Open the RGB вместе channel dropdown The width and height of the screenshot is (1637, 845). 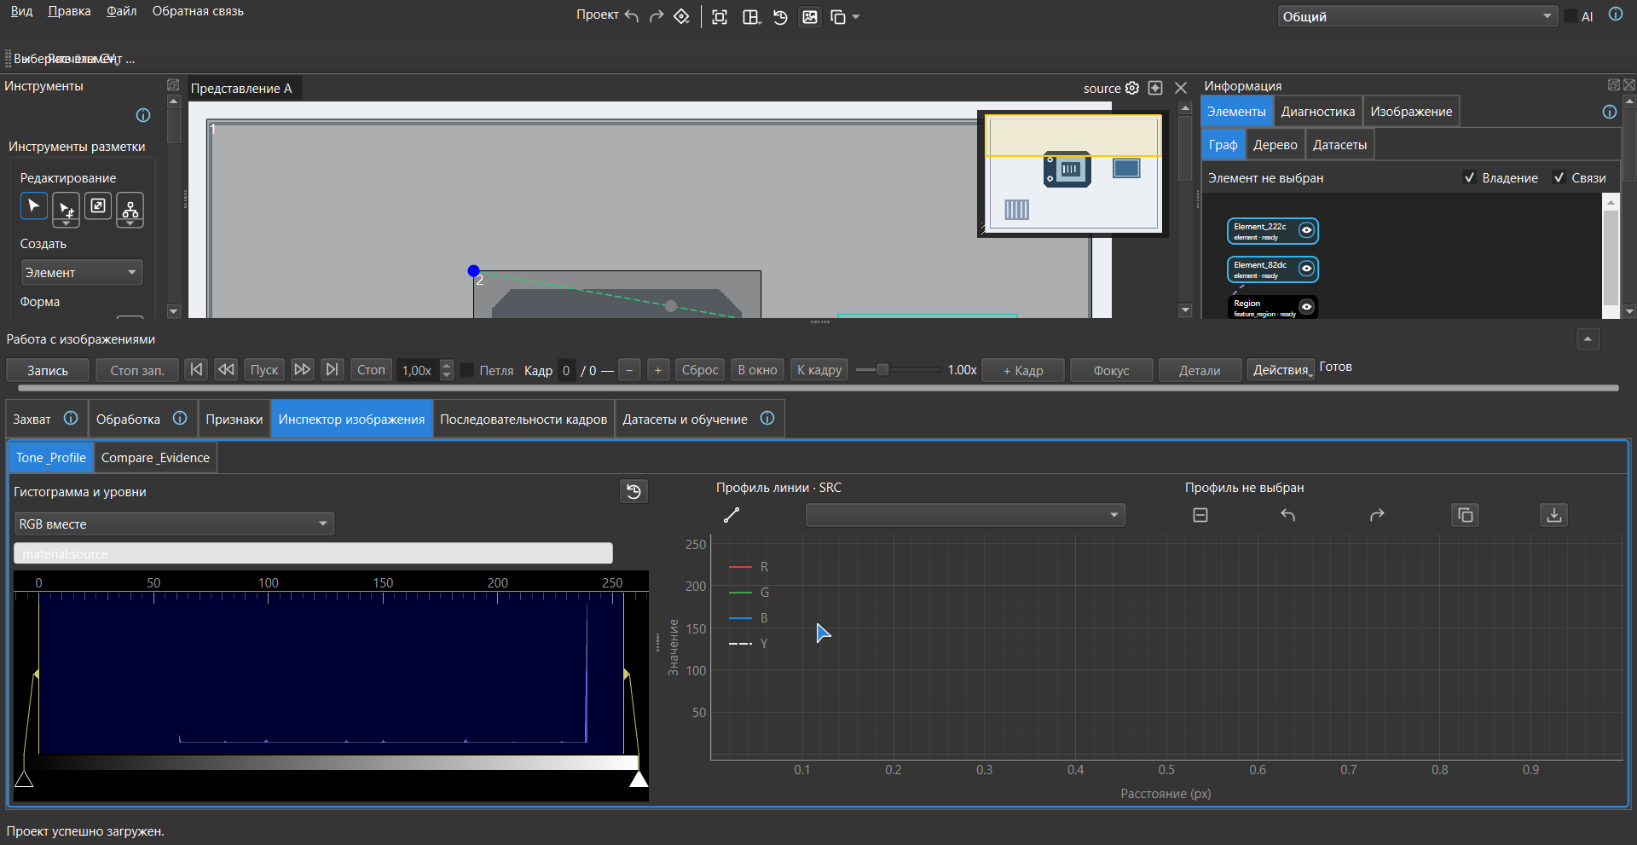coord(174,524)
